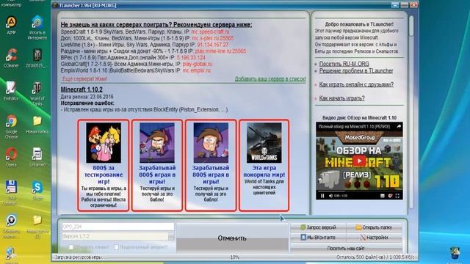The height and width of the screenshot is (264, 470).
Task: Launch CCleaner from the desktop
Action: click(11, 58)
